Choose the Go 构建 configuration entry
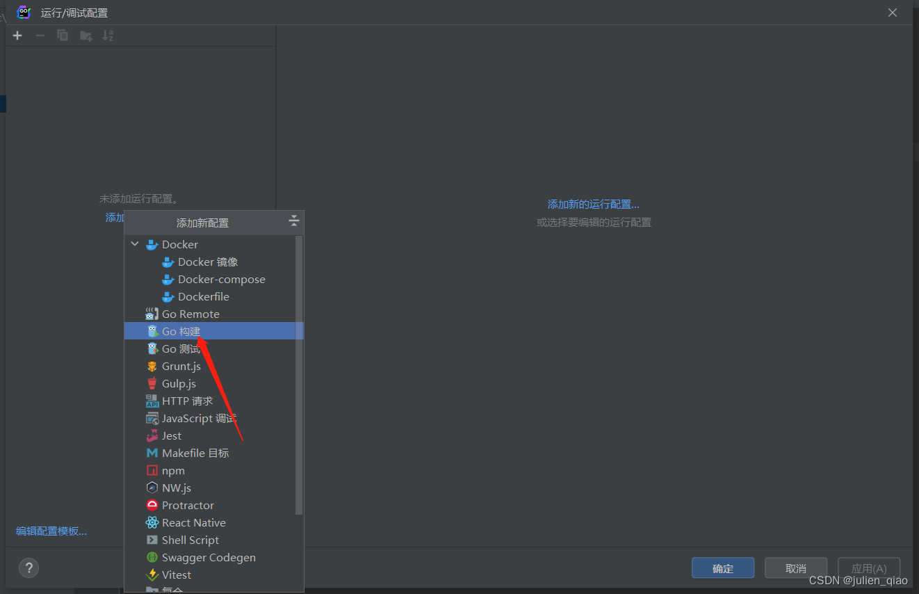The width and height of the screenshot is (919, 594). click(213, 331)
